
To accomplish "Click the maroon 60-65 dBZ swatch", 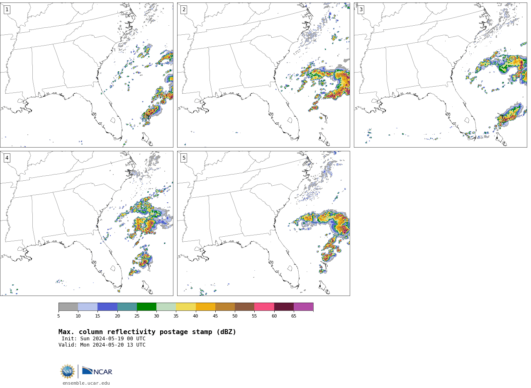I will [284, 307].
